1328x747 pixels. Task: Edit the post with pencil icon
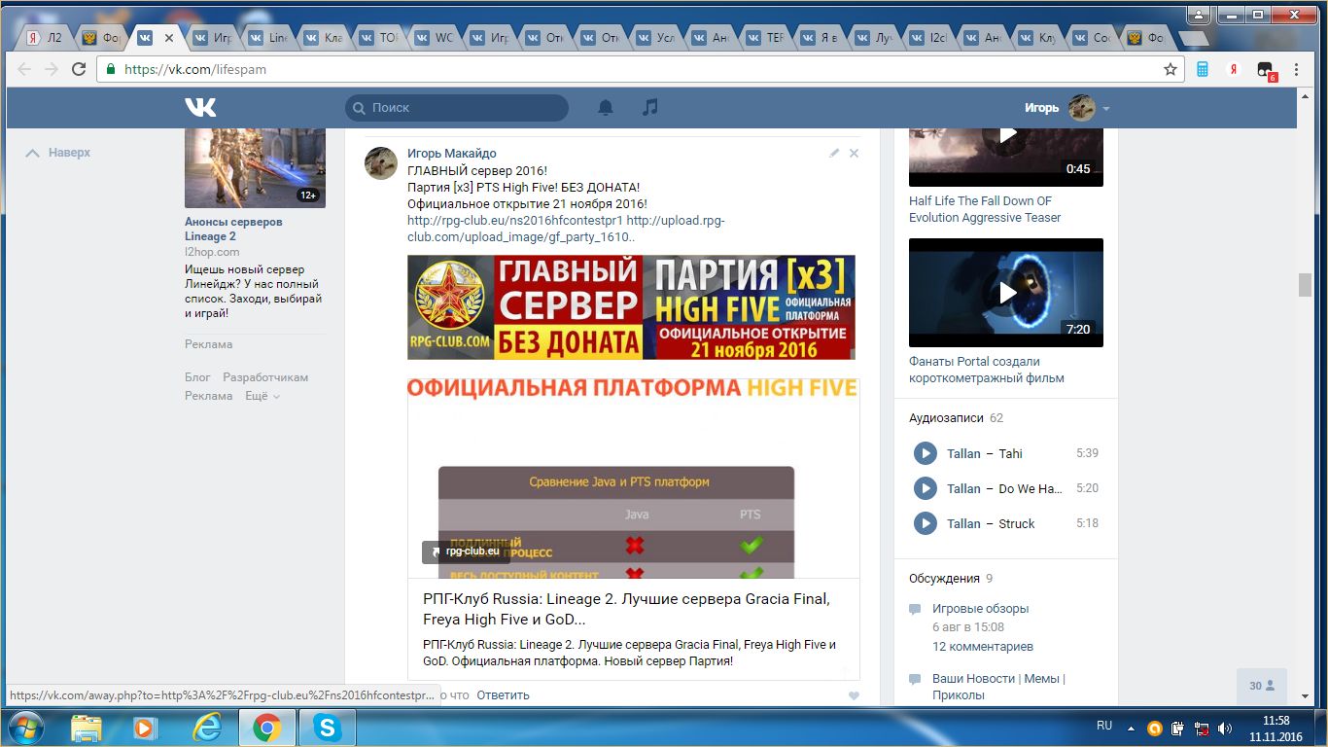[834, 153]
